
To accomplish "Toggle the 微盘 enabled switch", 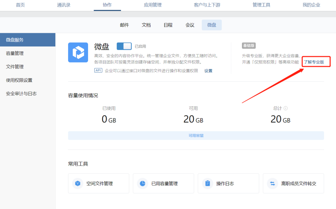I will click(124, 46).
